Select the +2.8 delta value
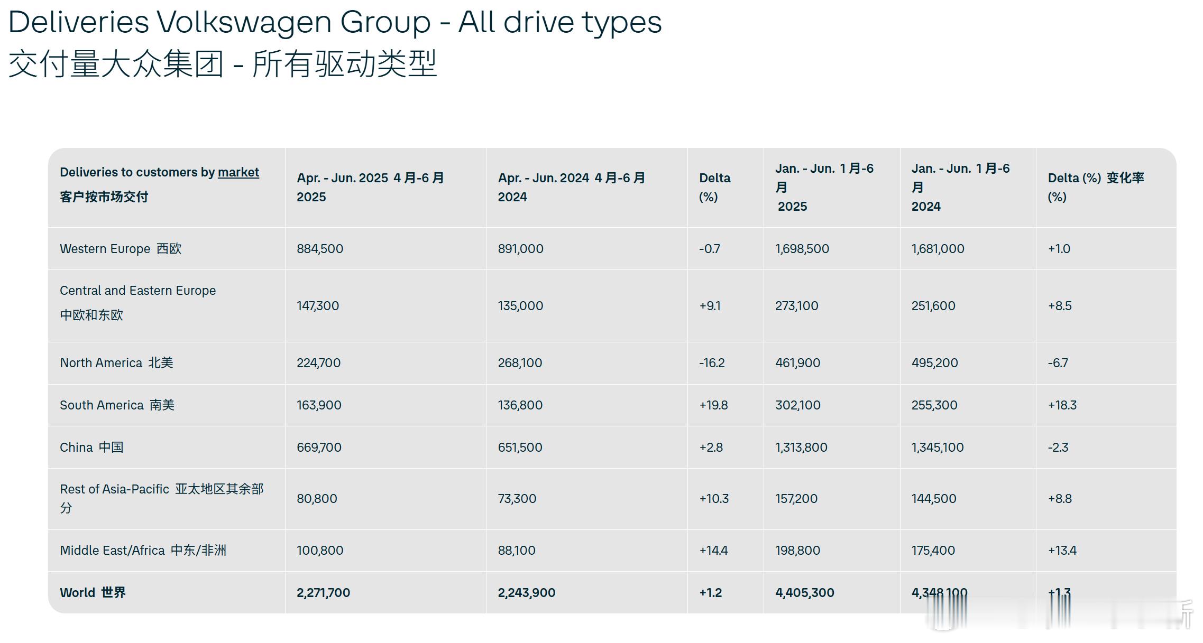The image size is (1203, 643). [x=711, y=448]
